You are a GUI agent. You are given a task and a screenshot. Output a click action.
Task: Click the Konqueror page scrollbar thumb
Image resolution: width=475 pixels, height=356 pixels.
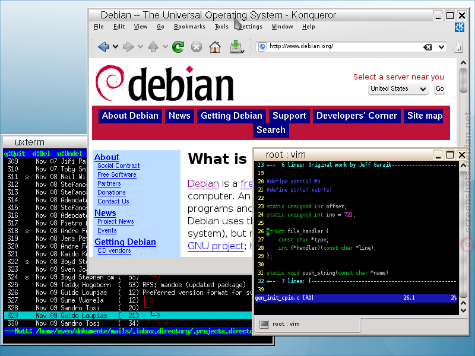[x=463, y=80]
